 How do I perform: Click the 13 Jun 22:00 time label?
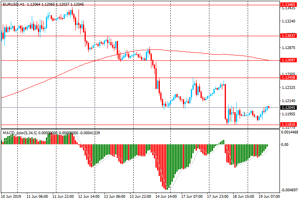pyautogui.click(x=140, y=197)
